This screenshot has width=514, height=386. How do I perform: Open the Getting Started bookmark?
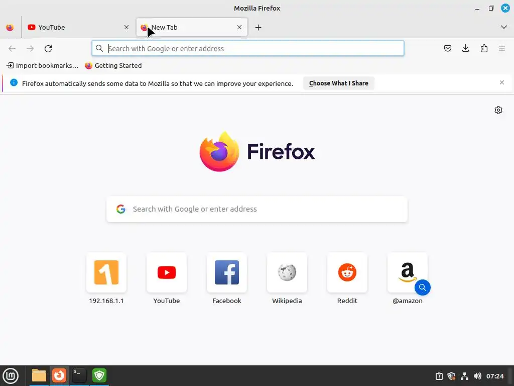(113, 66)
